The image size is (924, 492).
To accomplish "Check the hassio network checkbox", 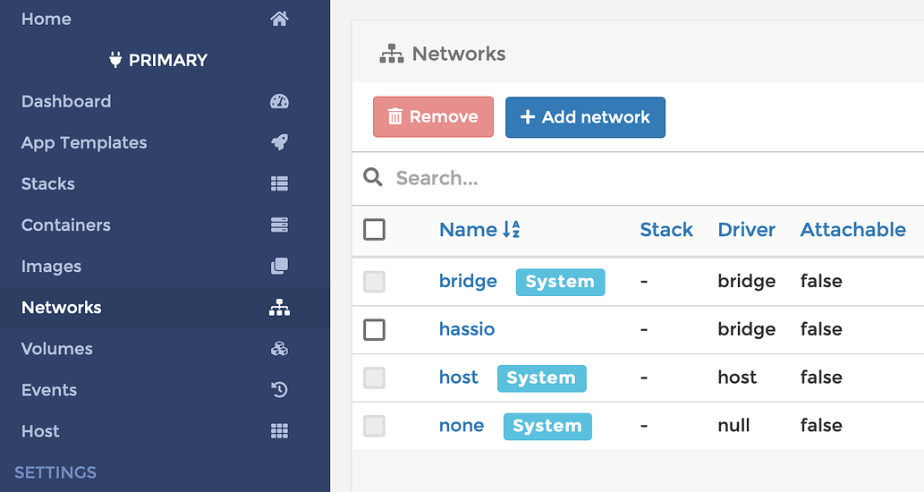I will pyautogui.click(x=374, y=329).
